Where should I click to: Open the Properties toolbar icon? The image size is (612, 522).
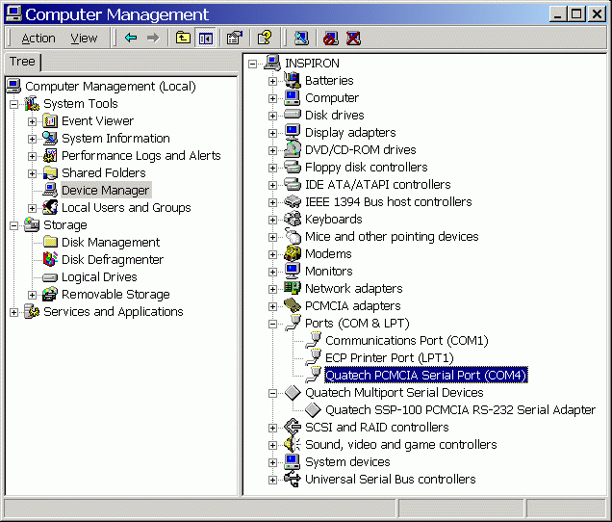235,38
